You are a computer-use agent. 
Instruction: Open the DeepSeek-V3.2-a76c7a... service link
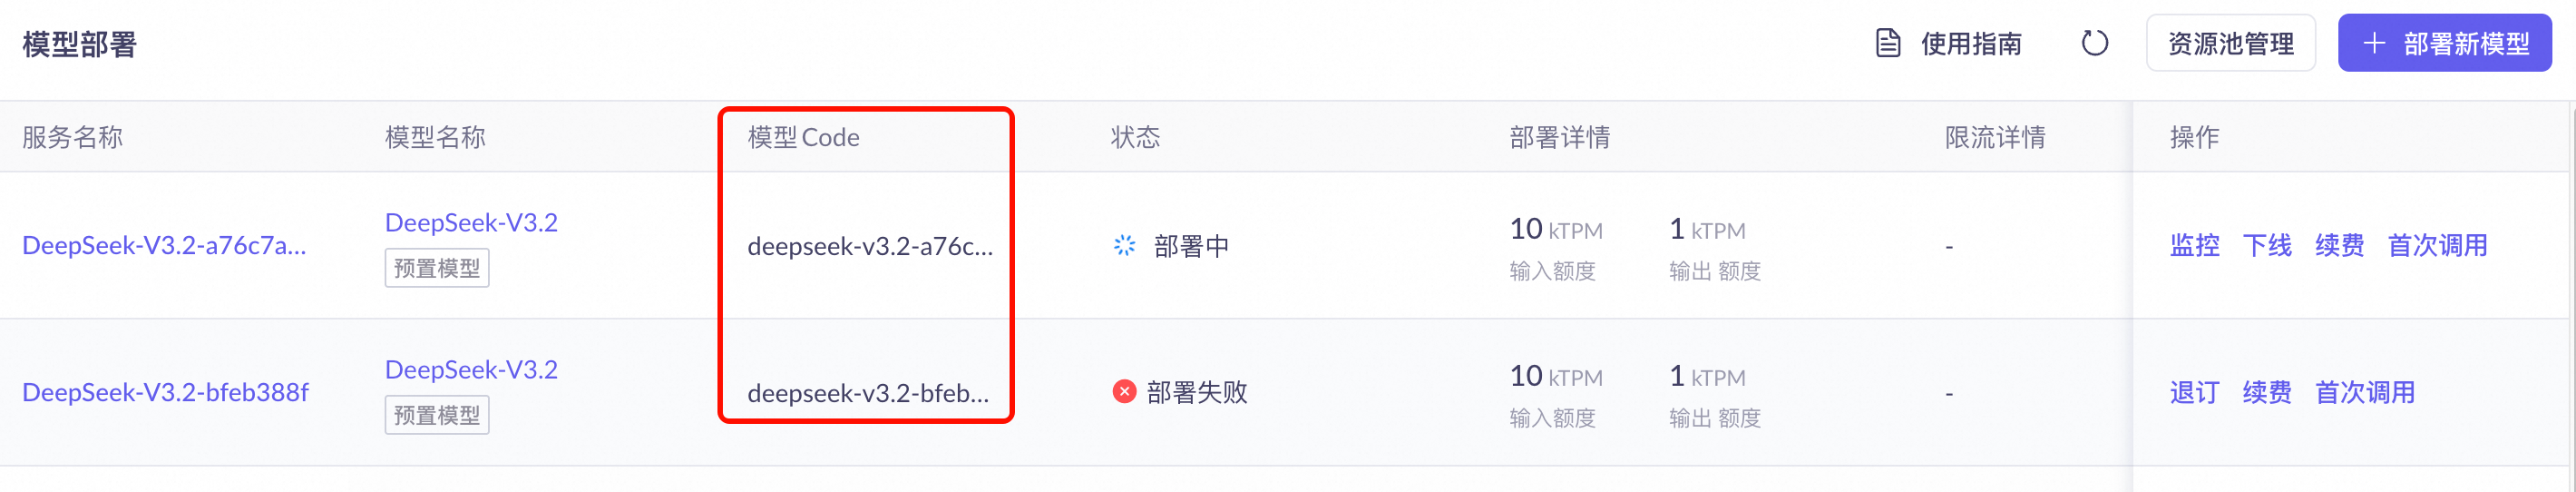164,245
